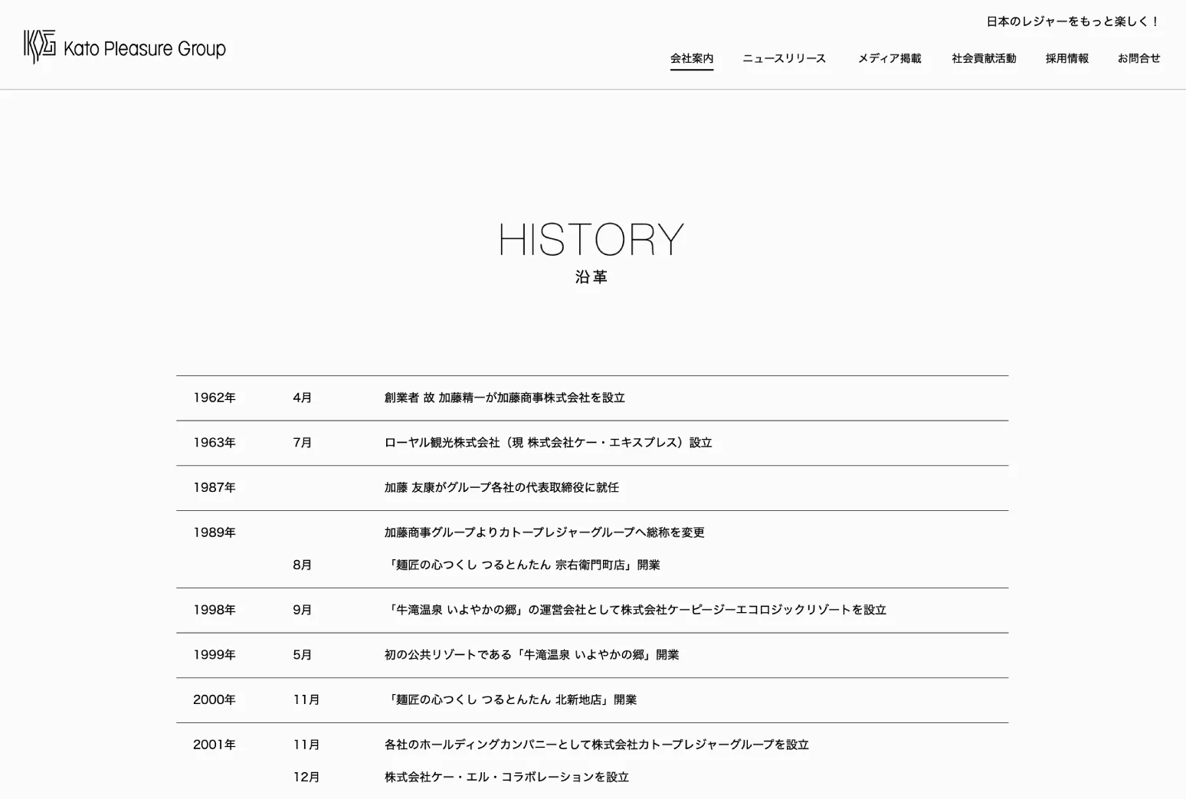Click the ケー・エル・コラボレーション 設立 entry
The height and width of the screenshot is (799, 1186).
pos(506,777)
